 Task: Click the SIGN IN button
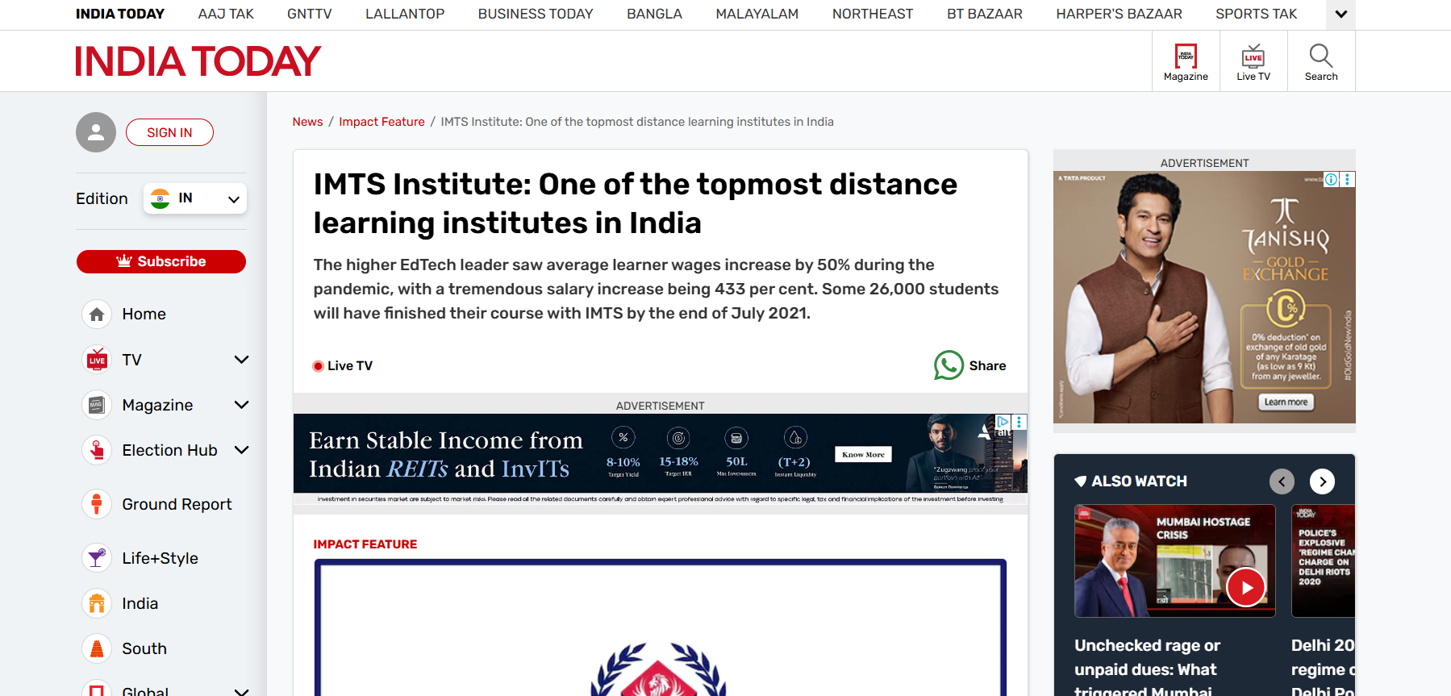click(x=169, y=132)
